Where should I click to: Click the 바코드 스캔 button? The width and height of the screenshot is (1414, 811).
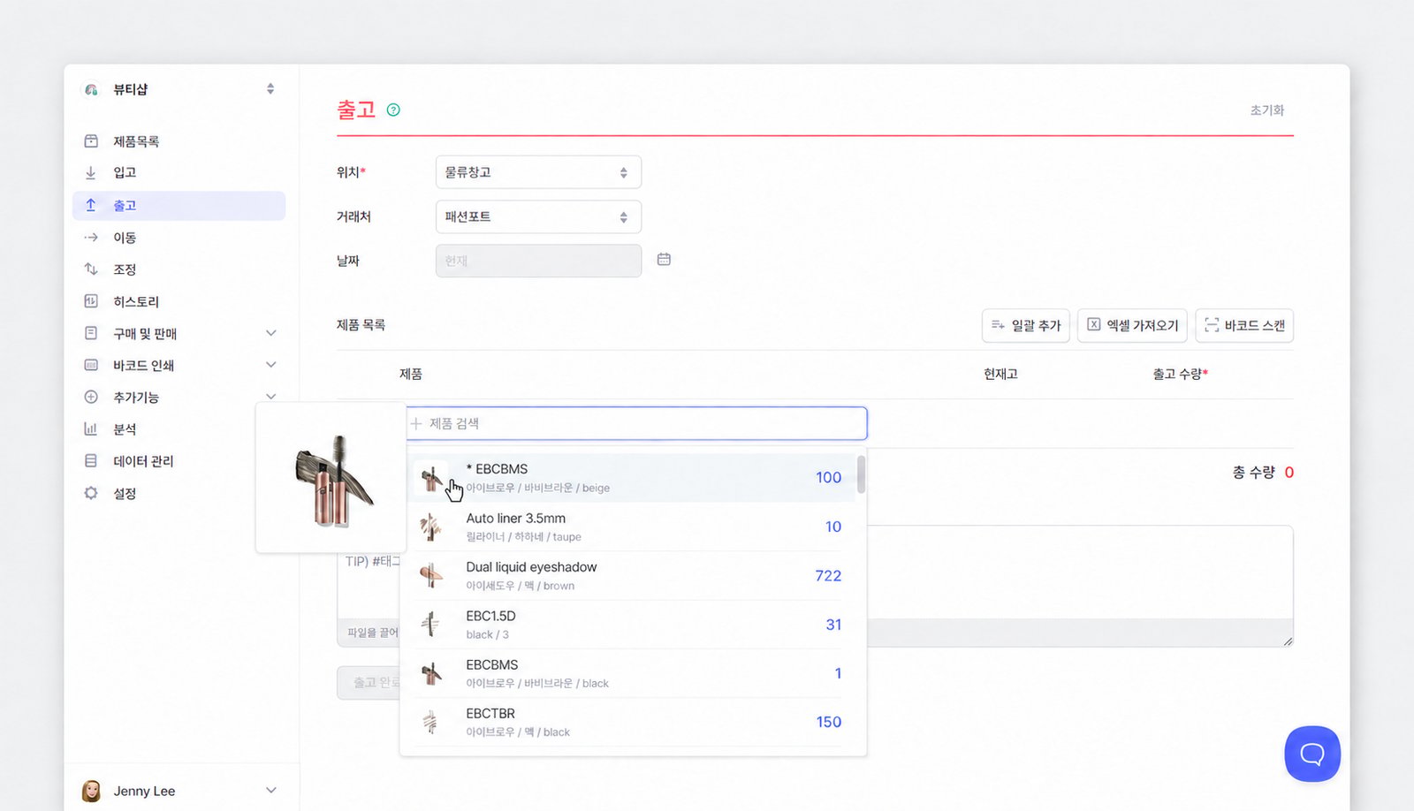pyautogui.click(x=1244, y=326)
